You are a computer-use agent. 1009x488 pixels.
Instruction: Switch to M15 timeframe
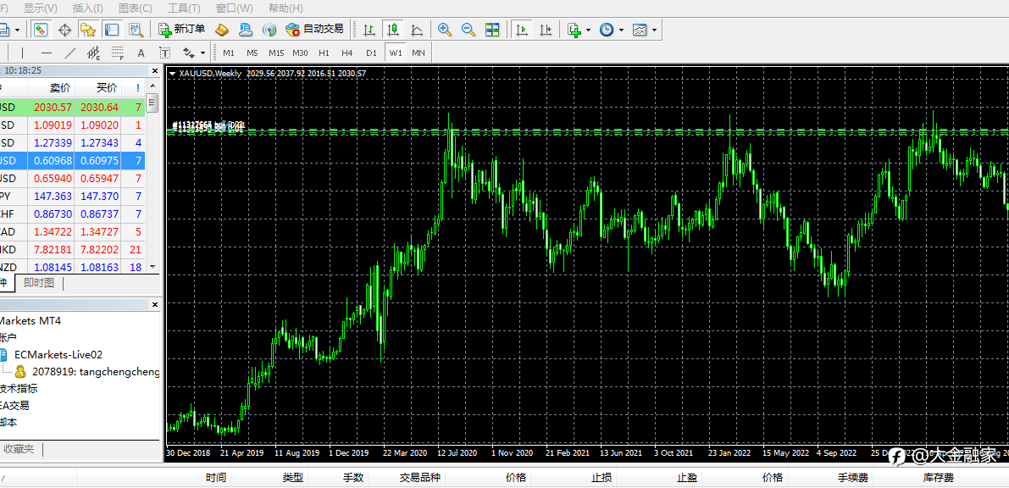pos(276,53)
